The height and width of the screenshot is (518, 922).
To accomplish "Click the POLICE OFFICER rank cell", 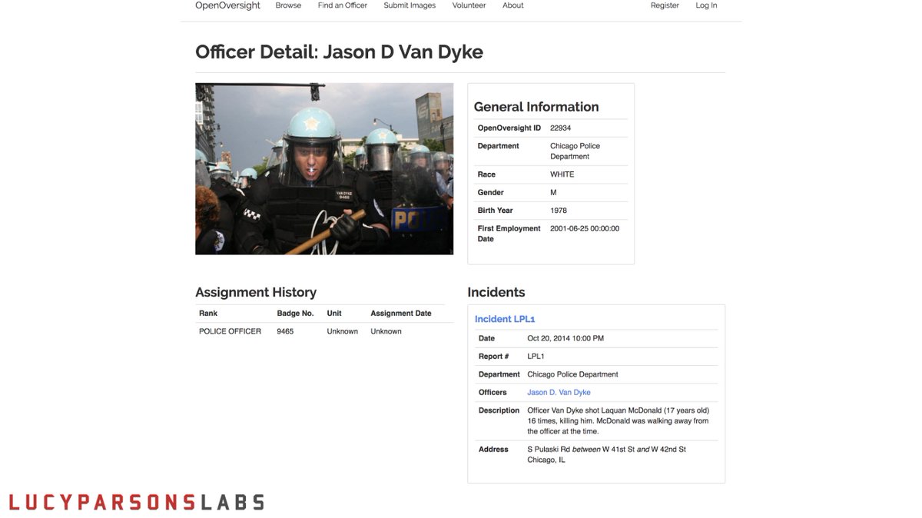I will (x=230, y=332).
